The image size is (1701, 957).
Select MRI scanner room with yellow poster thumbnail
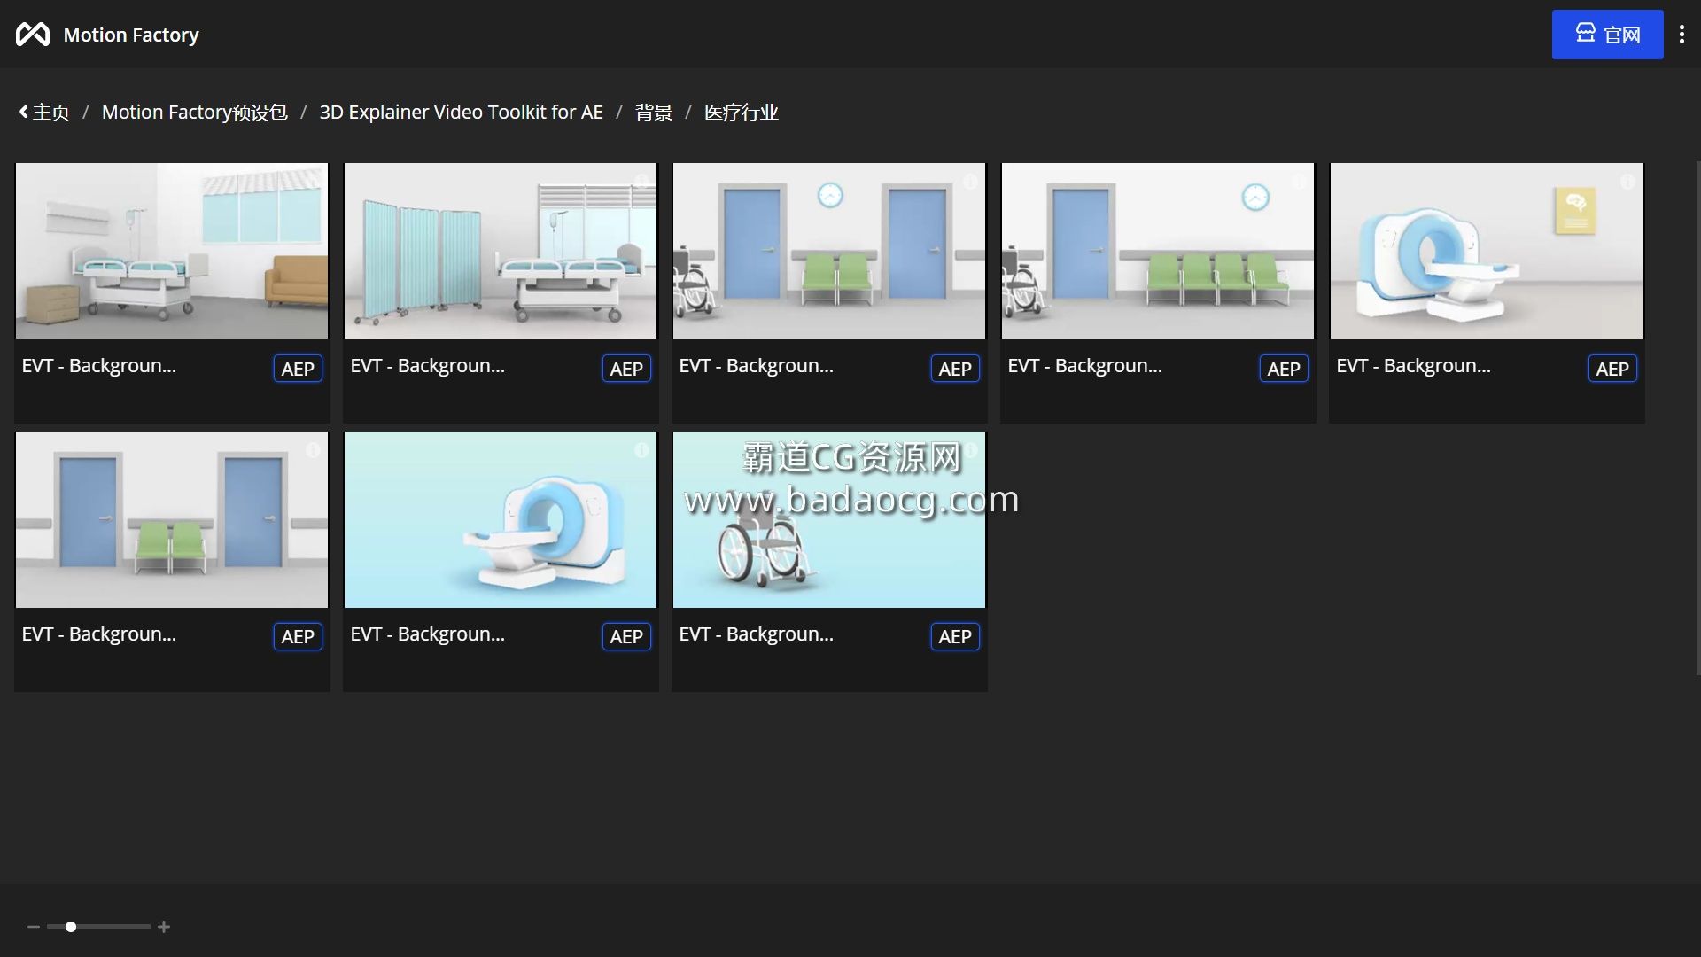tap(1487, 251)
